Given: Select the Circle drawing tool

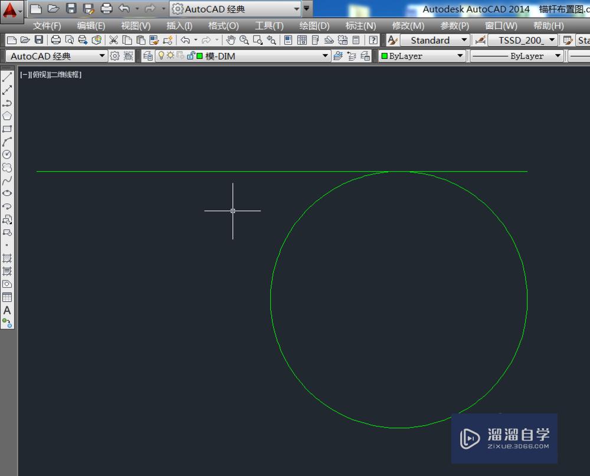Looking at the screenshot, I should click(x=7, y=155).
